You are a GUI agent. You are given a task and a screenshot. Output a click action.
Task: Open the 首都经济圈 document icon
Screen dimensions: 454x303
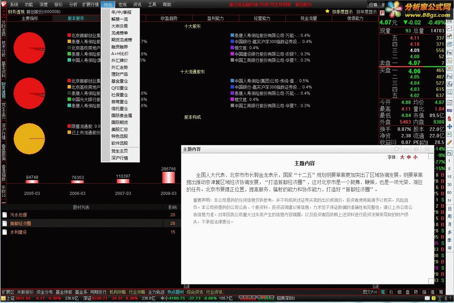tap(4, 223)
